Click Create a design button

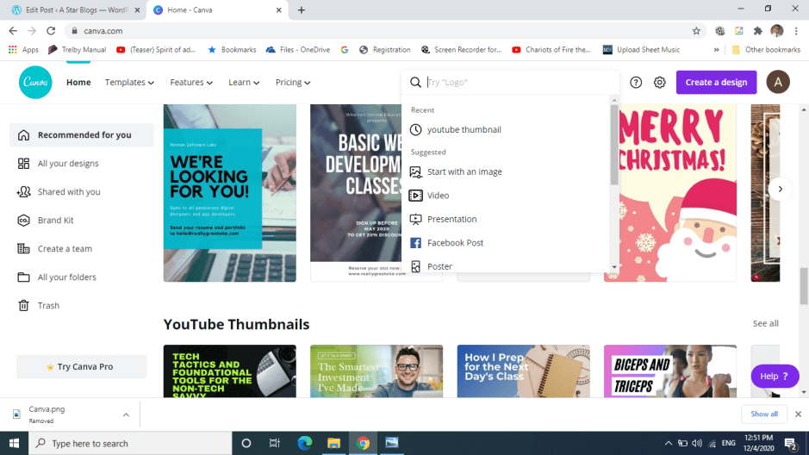tap(716, 82)
